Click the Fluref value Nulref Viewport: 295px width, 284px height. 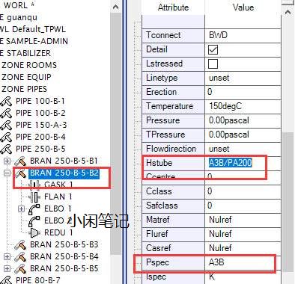click(x=220, y=234)
